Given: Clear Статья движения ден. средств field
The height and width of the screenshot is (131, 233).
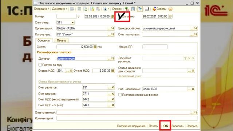Looking at the screenshot, I should click(x=193, y=71).
